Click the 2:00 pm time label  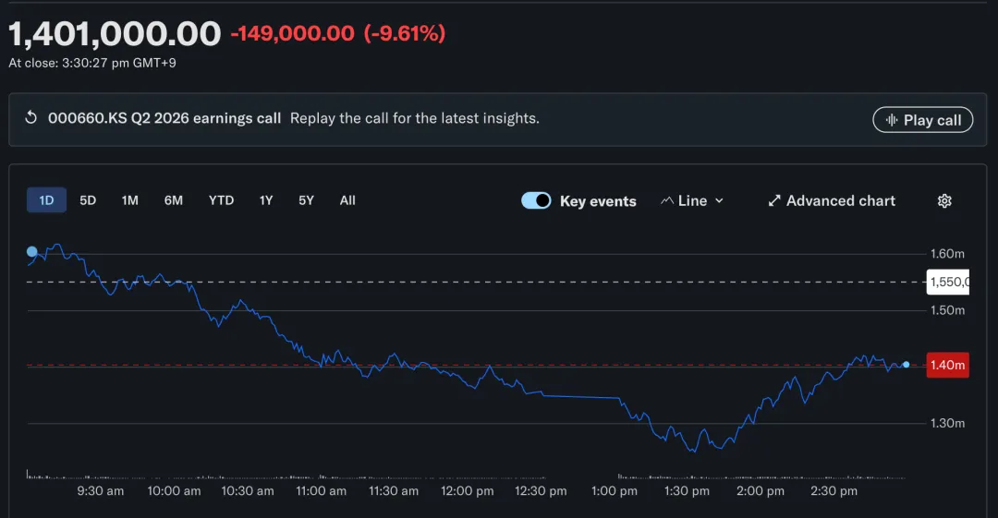[761, 491]
